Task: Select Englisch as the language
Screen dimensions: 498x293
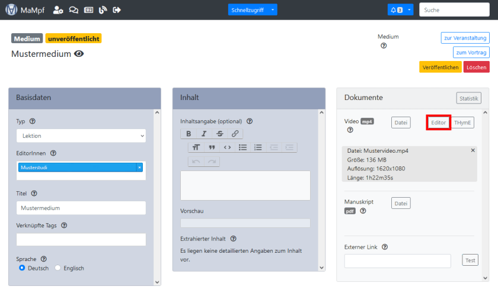Action: click(58, 268)
